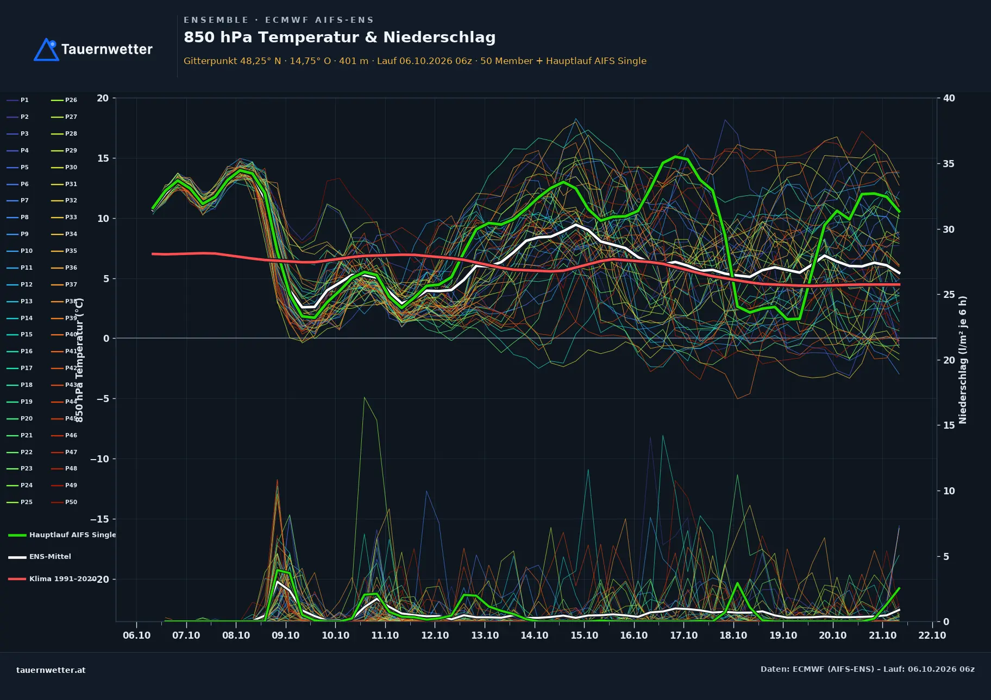Click the Tauernwetter brand name text
The height and width of the screenshot is (700, 991).
pyautogui.click(x=106, y=49)
